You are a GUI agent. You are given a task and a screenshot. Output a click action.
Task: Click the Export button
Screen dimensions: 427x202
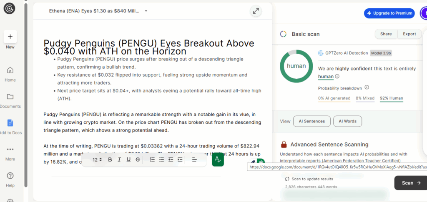(x=409, y=34)
